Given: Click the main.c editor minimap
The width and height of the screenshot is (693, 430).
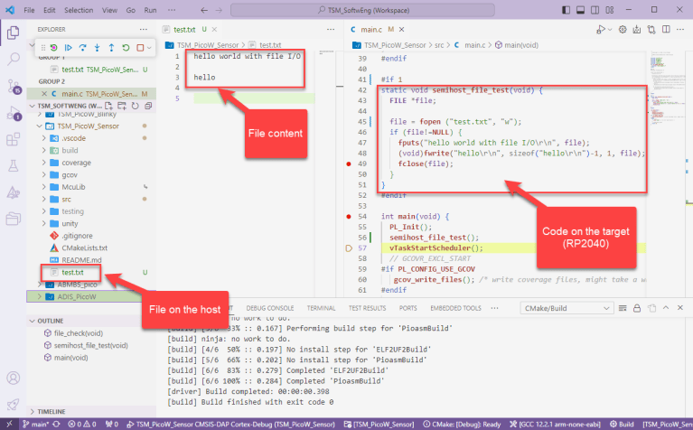Looking at the screenshot, I should coord(666,89).
